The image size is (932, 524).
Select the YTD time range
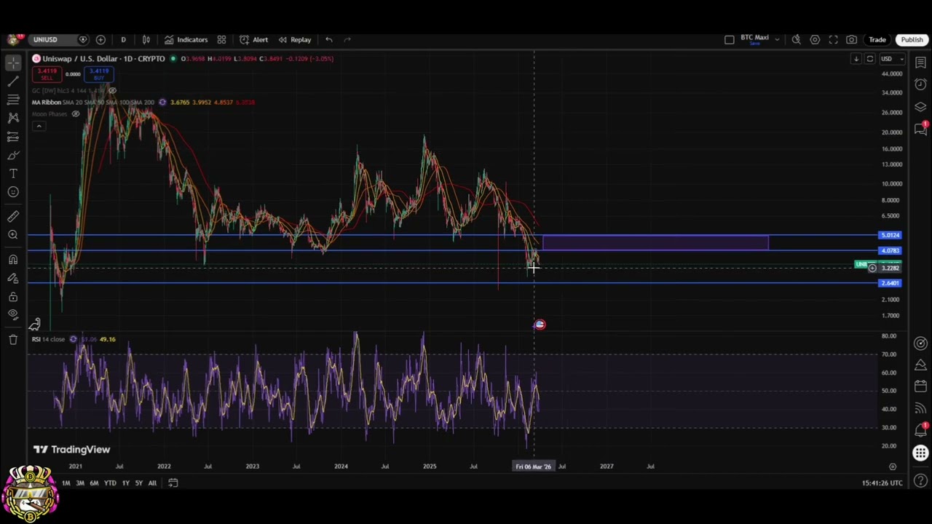[x=110, y=483]
